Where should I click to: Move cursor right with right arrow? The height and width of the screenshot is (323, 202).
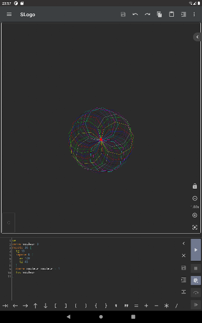pyautogui.click(x=25, y=306)
